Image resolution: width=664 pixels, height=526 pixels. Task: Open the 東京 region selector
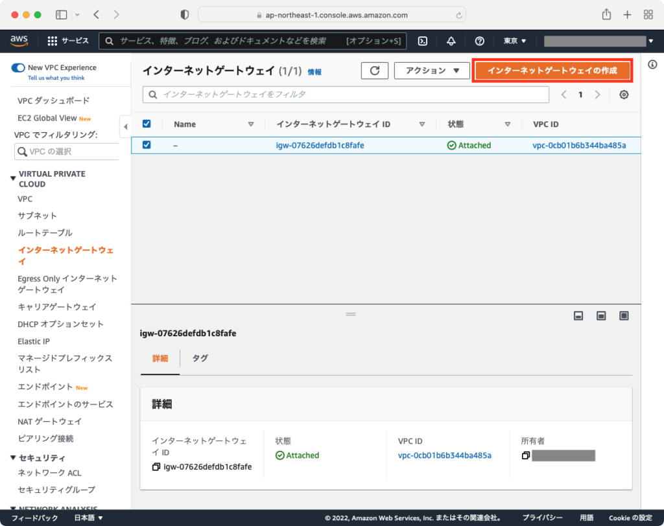tap(514, 41)
